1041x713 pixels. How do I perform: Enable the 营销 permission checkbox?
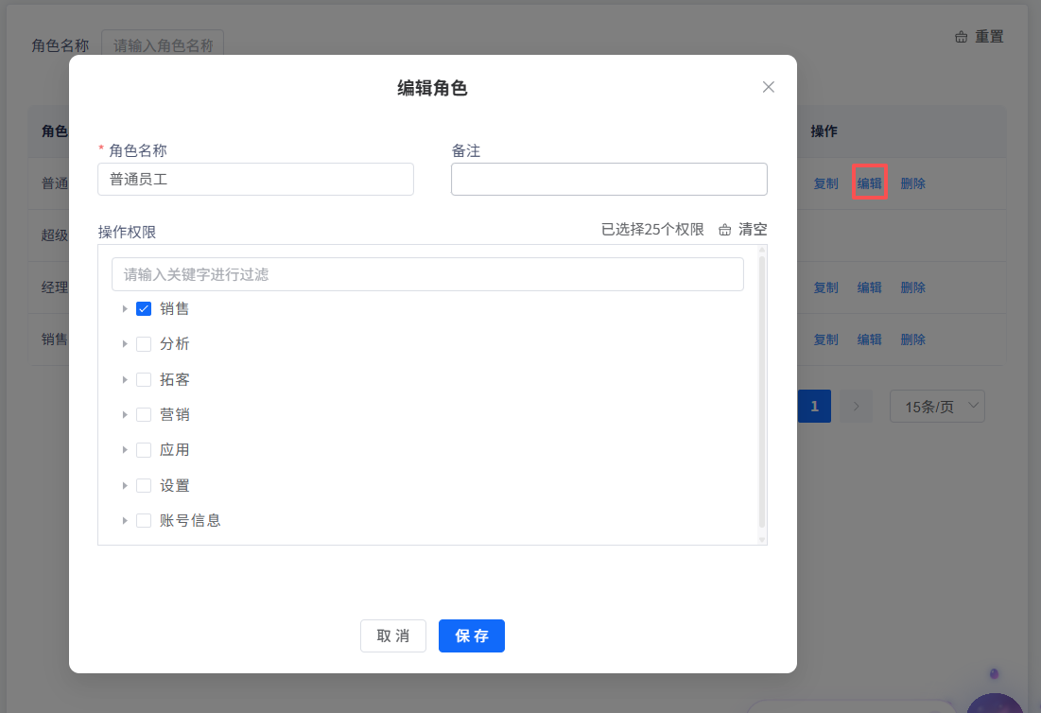(x=144, y=414)
